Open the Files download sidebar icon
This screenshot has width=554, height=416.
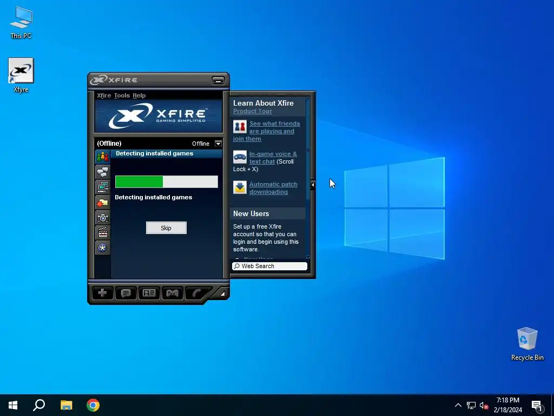coord(102,203)
